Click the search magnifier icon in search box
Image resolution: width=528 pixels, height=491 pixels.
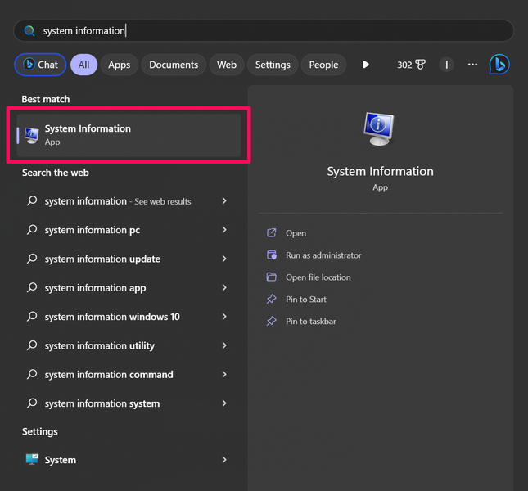coord(29,31)
